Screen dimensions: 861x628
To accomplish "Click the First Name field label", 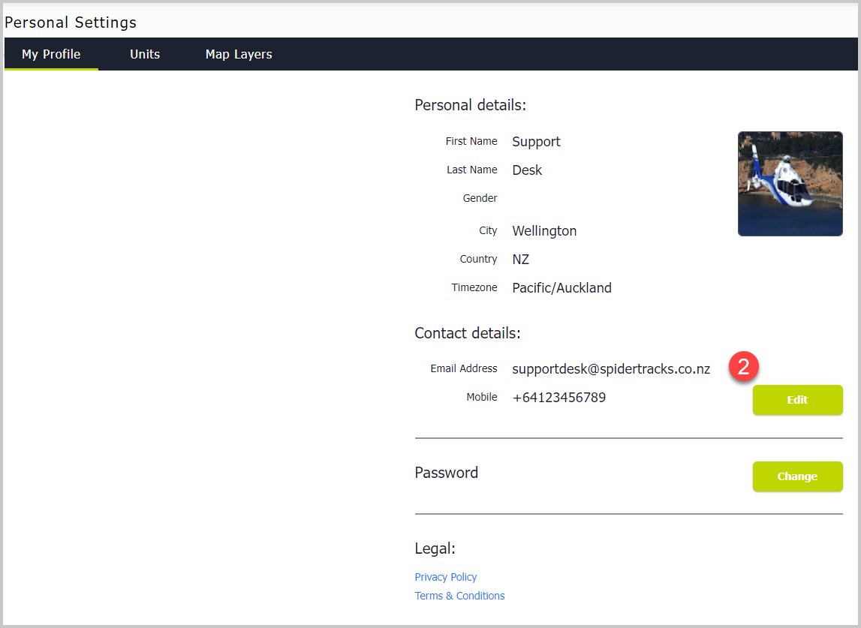I will click(x=471, y=141).
